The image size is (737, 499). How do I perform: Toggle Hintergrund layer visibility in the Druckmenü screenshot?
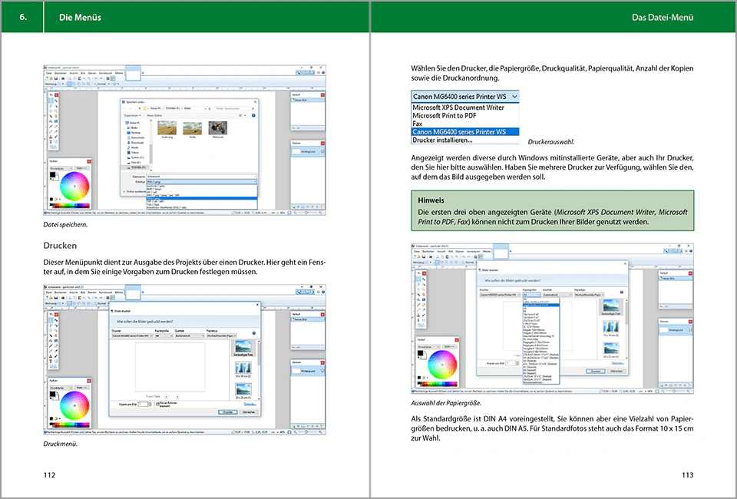[x=321, y=372]
